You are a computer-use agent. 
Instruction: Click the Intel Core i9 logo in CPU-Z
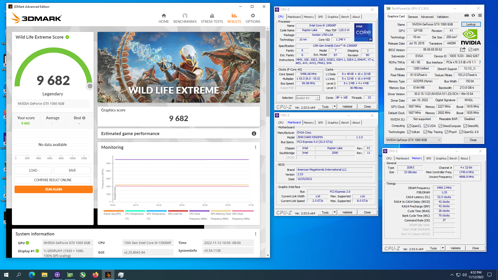[x=363, y=32]
